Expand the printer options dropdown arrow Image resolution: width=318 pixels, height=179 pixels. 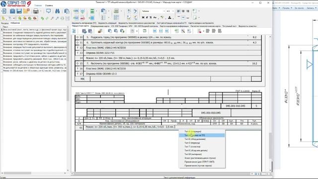41,11
